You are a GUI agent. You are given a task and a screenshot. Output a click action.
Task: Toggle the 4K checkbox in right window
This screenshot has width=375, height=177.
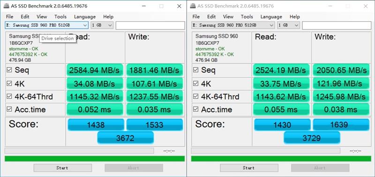(195, 83)
